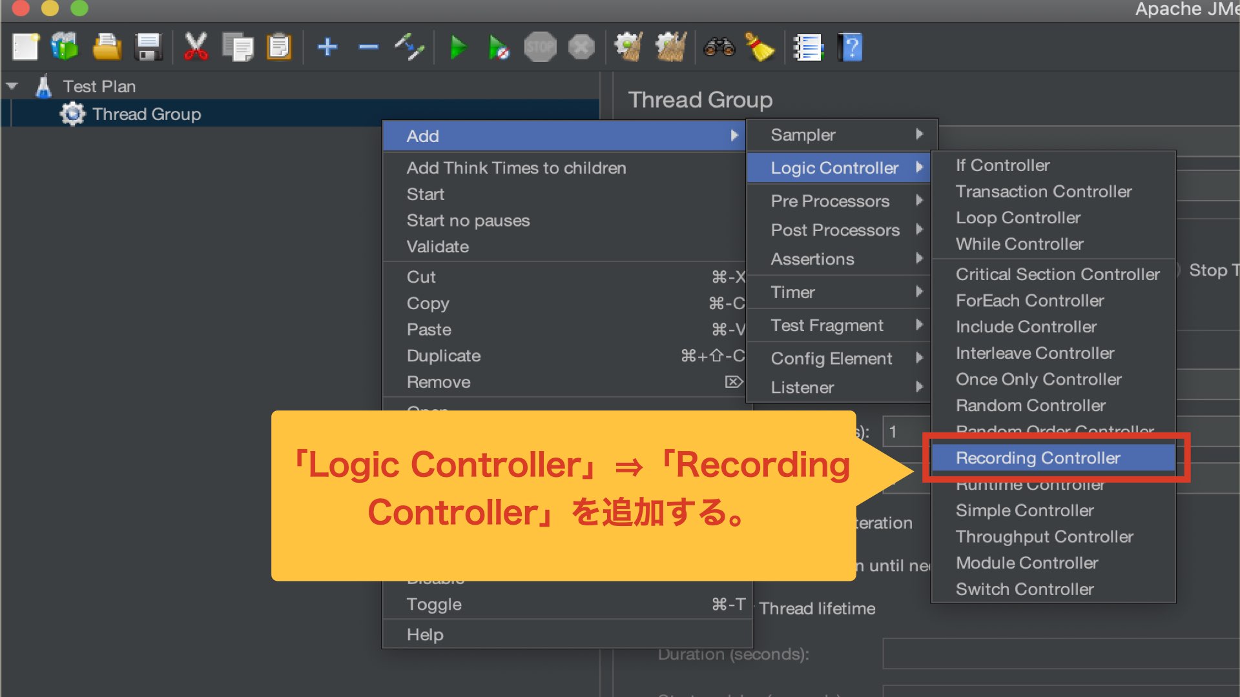Start the test with the green play icon

[x=459, y=46]
